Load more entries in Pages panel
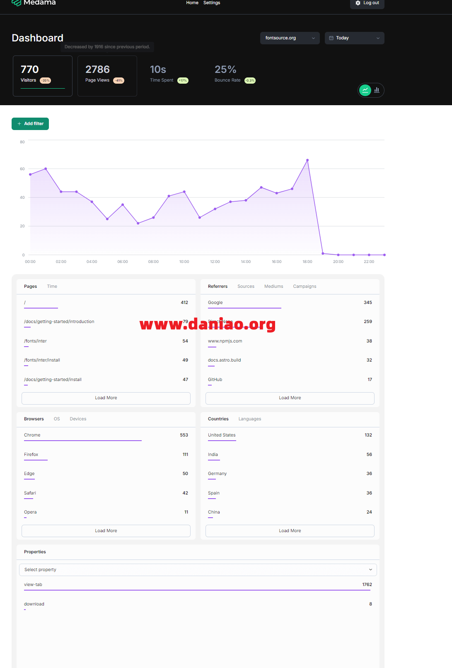This screenshot has height=668, width=452. (x=106, y=398)
